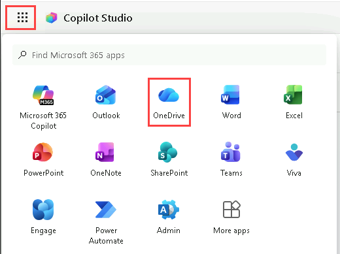Open the Engage app icon

pos(43,210)
